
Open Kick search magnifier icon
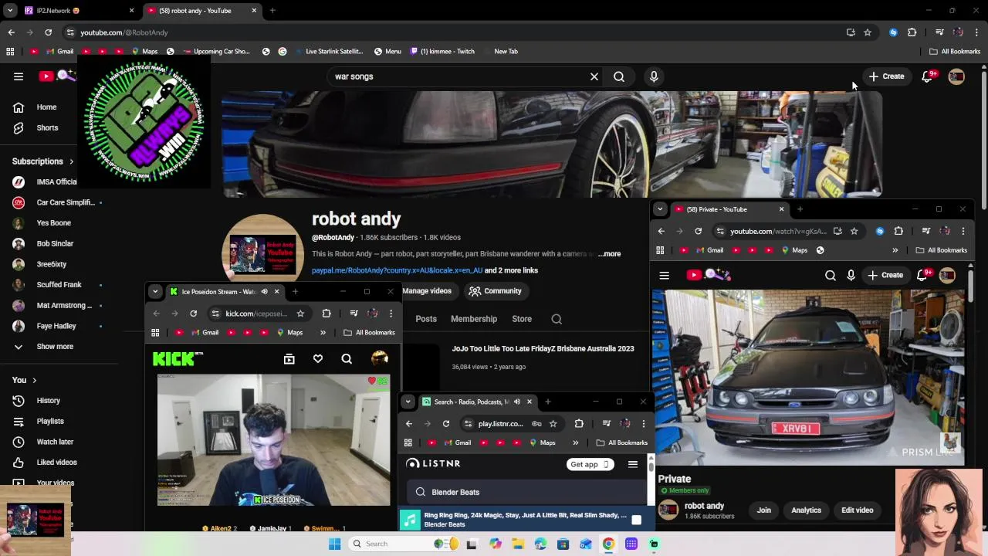pyautogui.click(x=347, y=359)
